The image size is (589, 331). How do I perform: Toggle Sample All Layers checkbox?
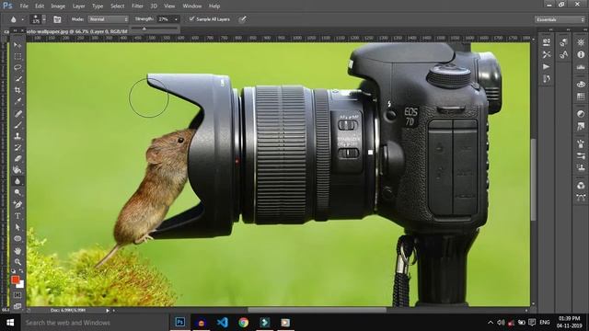coord(191,18)
